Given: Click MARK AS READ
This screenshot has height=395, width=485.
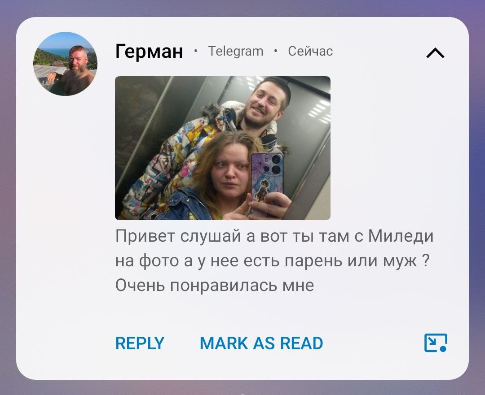Looking at the screenshot, I should 261,343.
